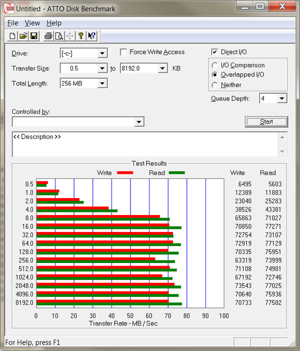
Task: Select the Neither radio button
Action: pyautogui.click(x=214, y=85)
